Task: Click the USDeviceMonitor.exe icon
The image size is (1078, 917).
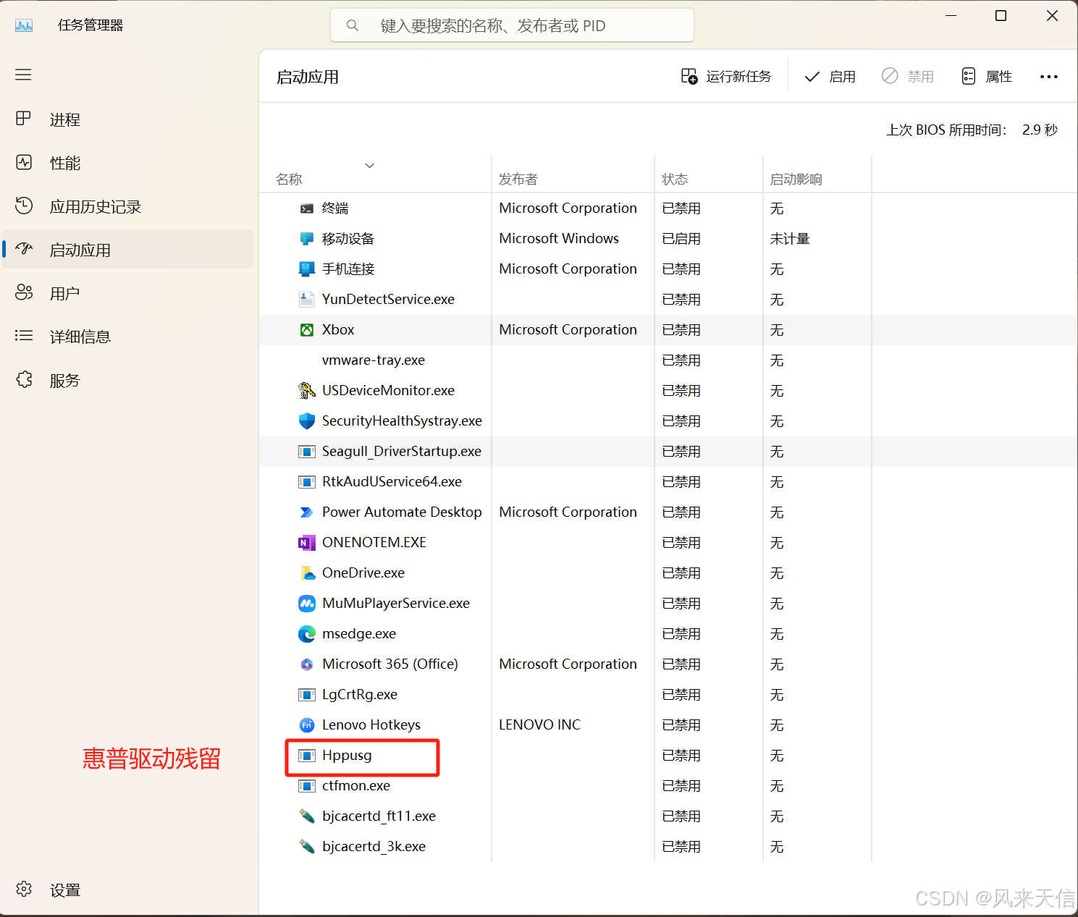Action: coord(307,391)
